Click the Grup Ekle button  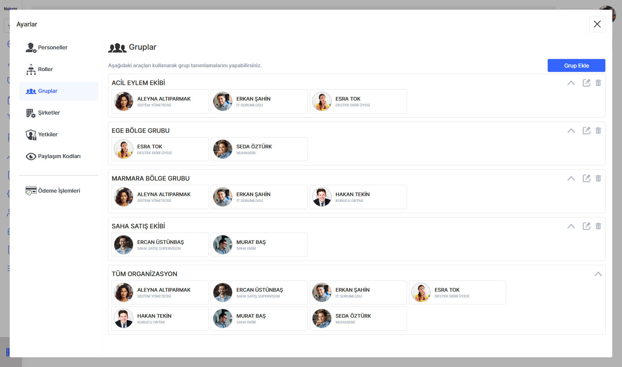tap(576, 66)
